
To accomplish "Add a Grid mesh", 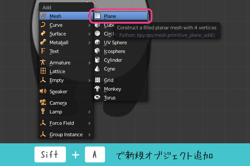I will (x=121, y=80).
